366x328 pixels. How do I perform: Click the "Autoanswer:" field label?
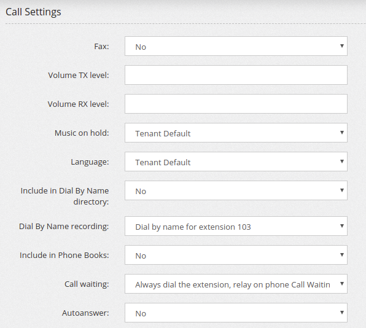[85, 313]
